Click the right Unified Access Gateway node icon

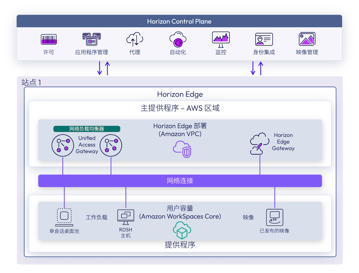(111, 145)
